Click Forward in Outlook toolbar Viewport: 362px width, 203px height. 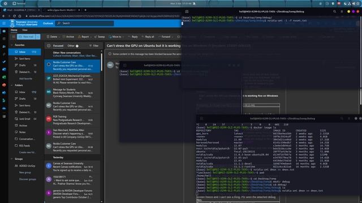click(x=164, y=37)
